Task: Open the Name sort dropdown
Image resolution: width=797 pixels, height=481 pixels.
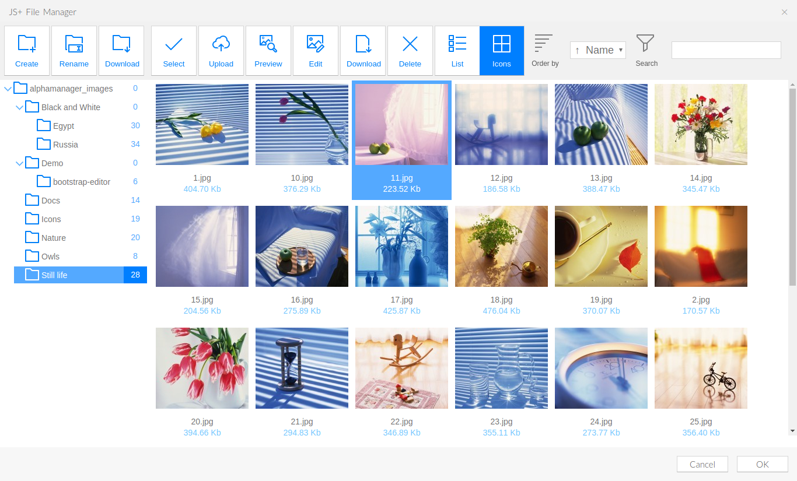Action: click(x=598, y=50)
